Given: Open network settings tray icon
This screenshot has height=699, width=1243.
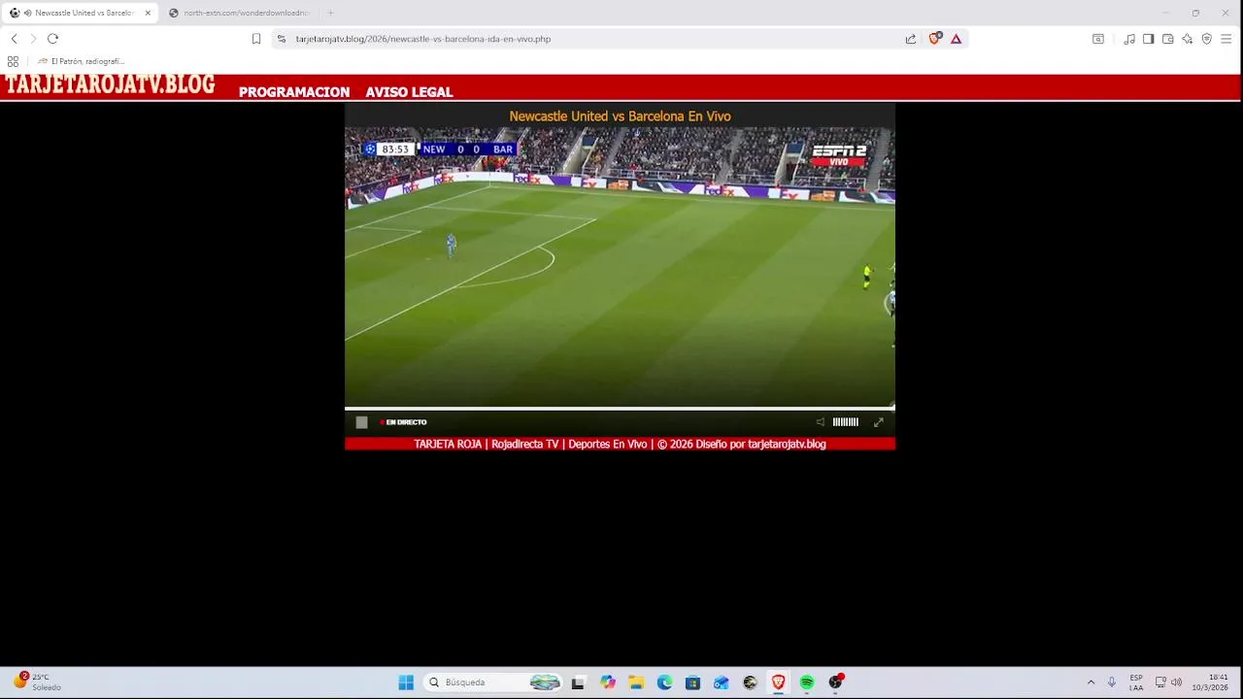Looking at the screenshot, I should [1160, 682].
